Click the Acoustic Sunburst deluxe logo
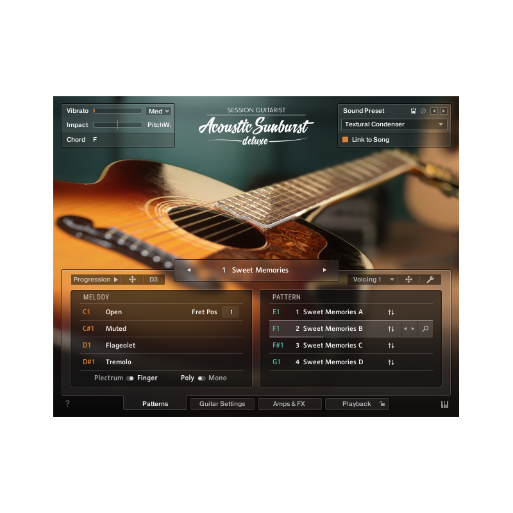Screen dimensions: 513x513 pos(256,126)
